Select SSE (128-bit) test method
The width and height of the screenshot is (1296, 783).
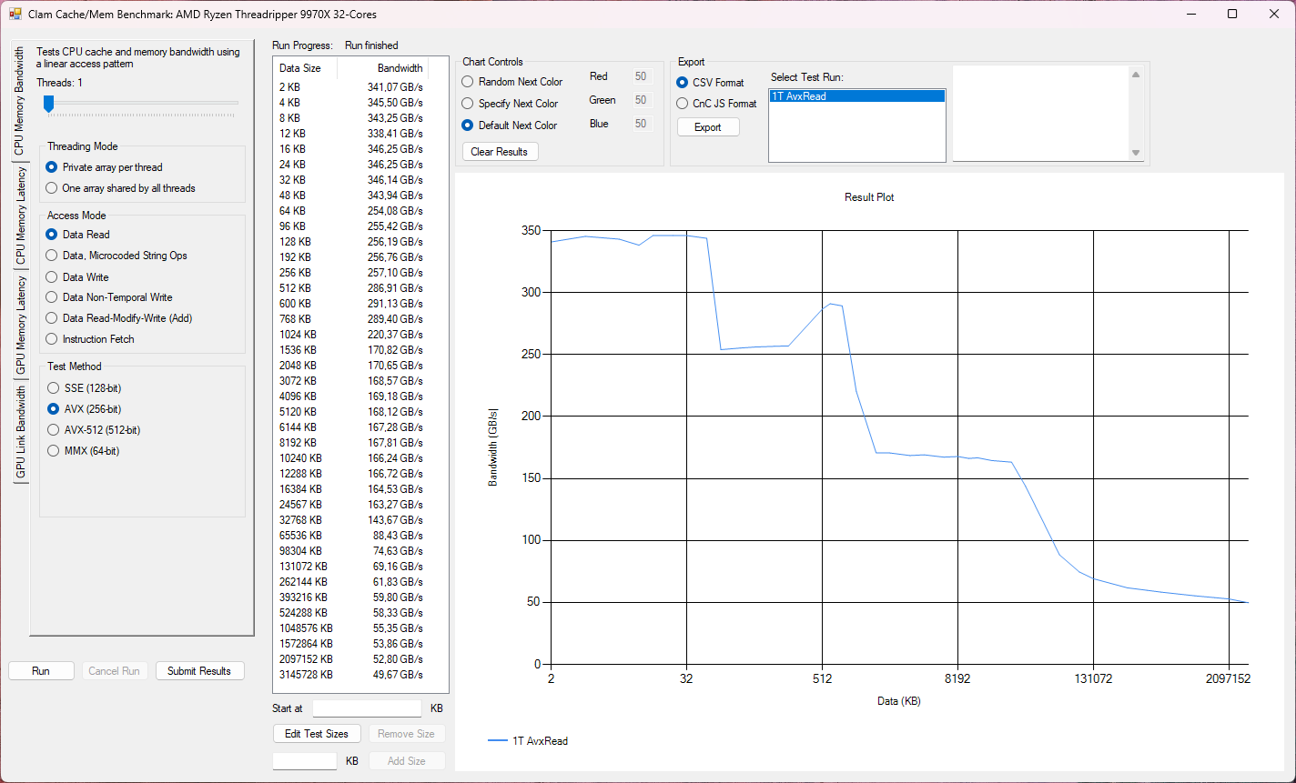[x=85, y=388]
